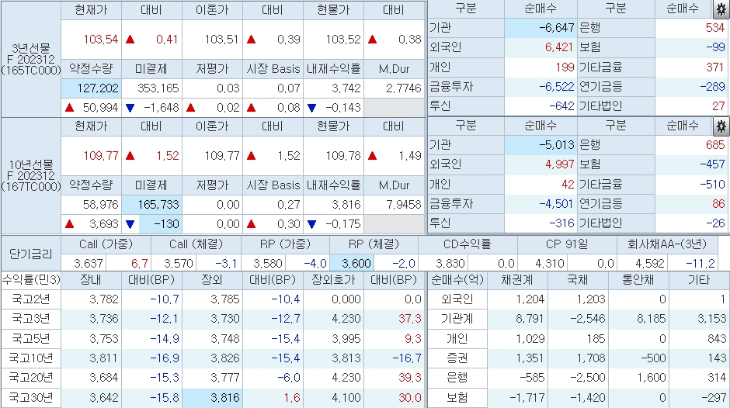
Task: Open settings gear for 3-year futures investor table
Action: [x=720, y=9]
